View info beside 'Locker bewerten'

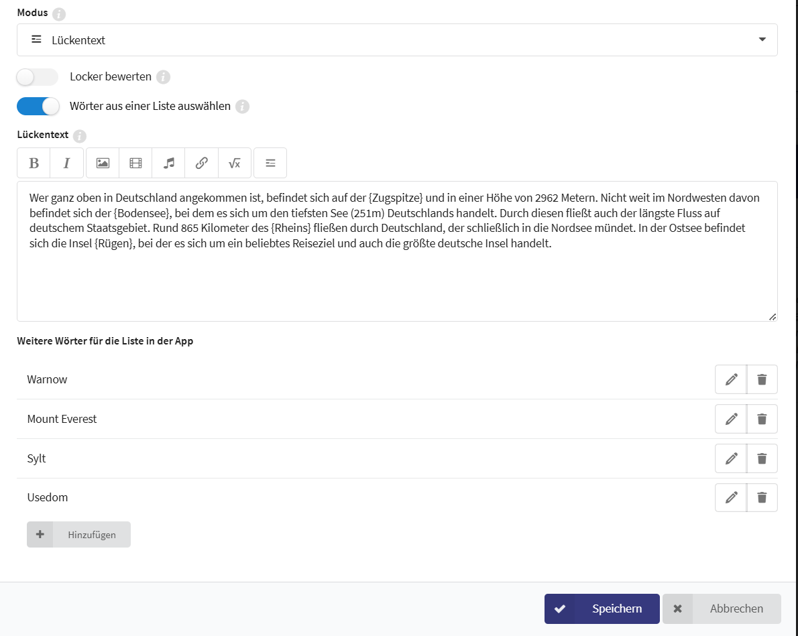pos(163,77)
